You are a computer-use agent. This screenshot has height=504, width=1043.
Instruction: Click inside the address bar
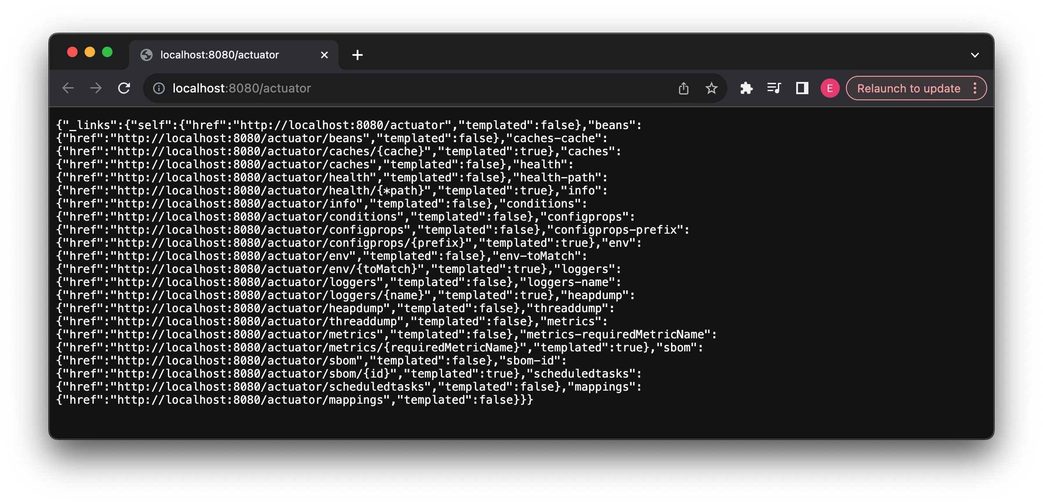point(305,88)
